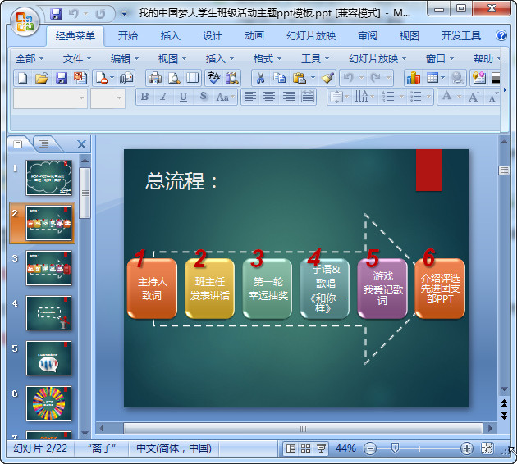Click the Print Preview magnifier icon

pos(174,78)
